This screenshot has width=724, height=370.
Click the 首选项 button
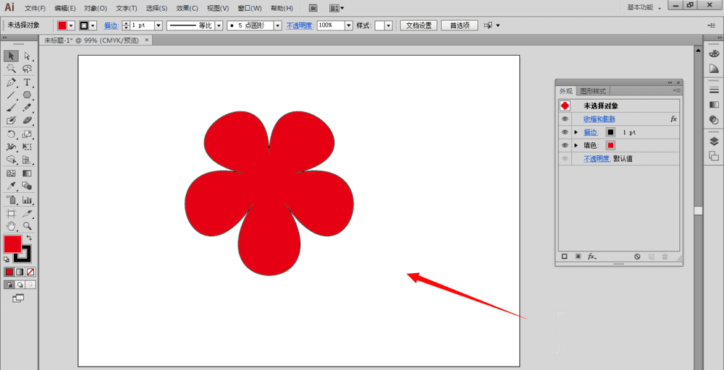460,25
